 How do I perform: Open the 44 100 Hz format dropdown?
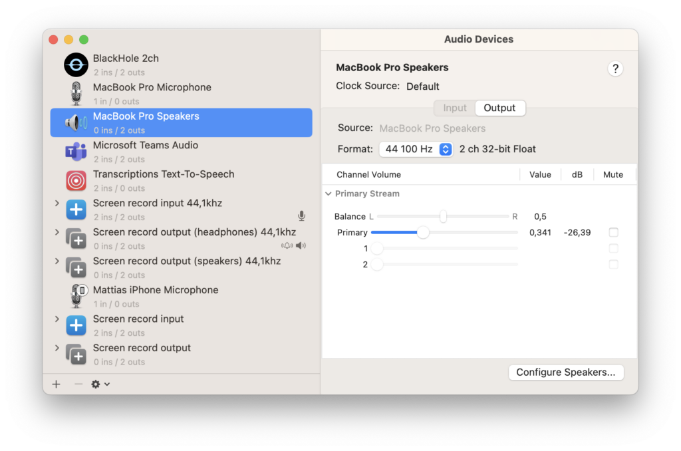(x=416, y=149)
